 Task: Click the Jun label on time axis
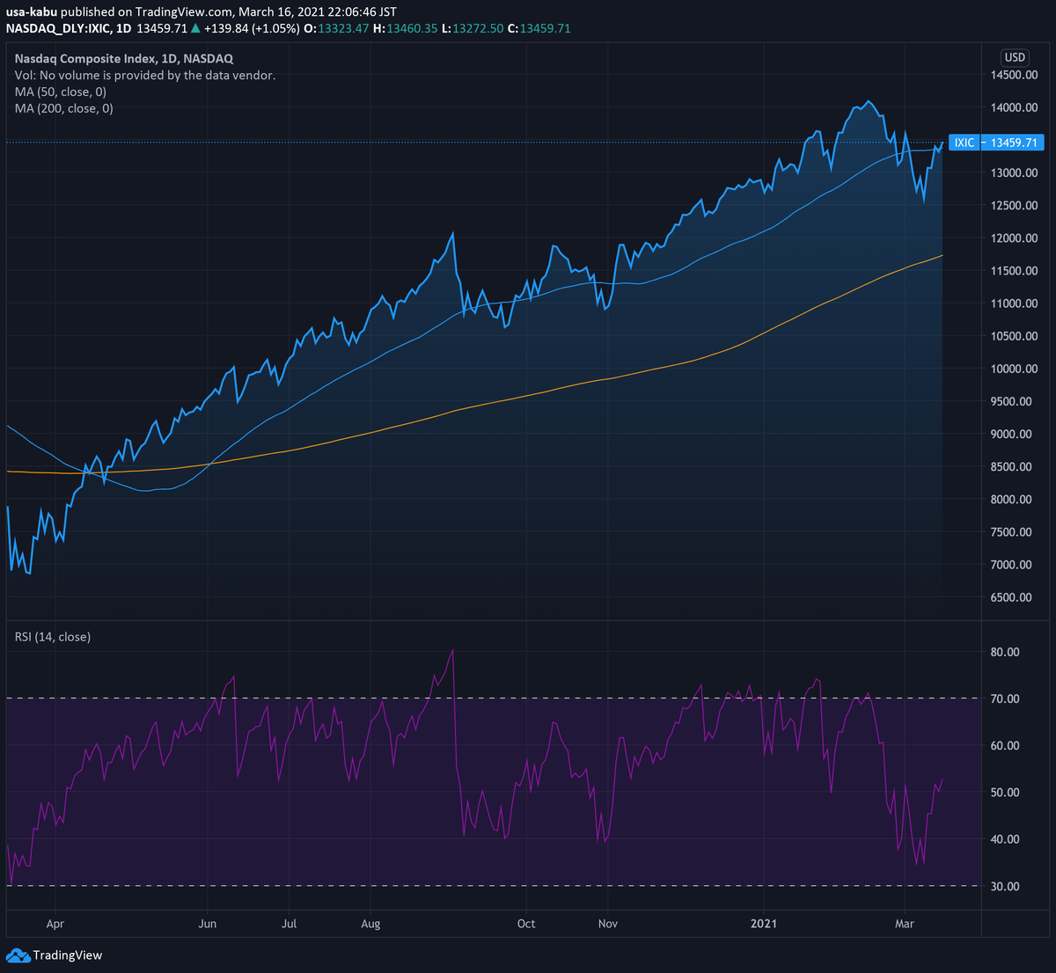click(x=208, y=924)
